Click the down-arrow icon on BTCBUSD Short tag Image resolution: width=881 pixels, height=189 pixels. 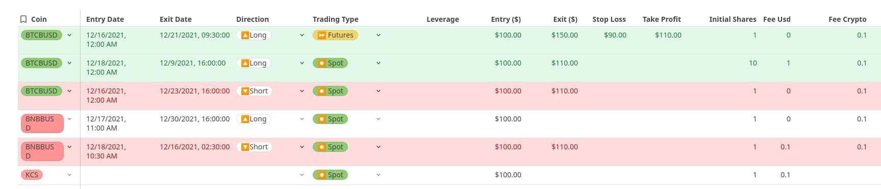coord(245,91)
